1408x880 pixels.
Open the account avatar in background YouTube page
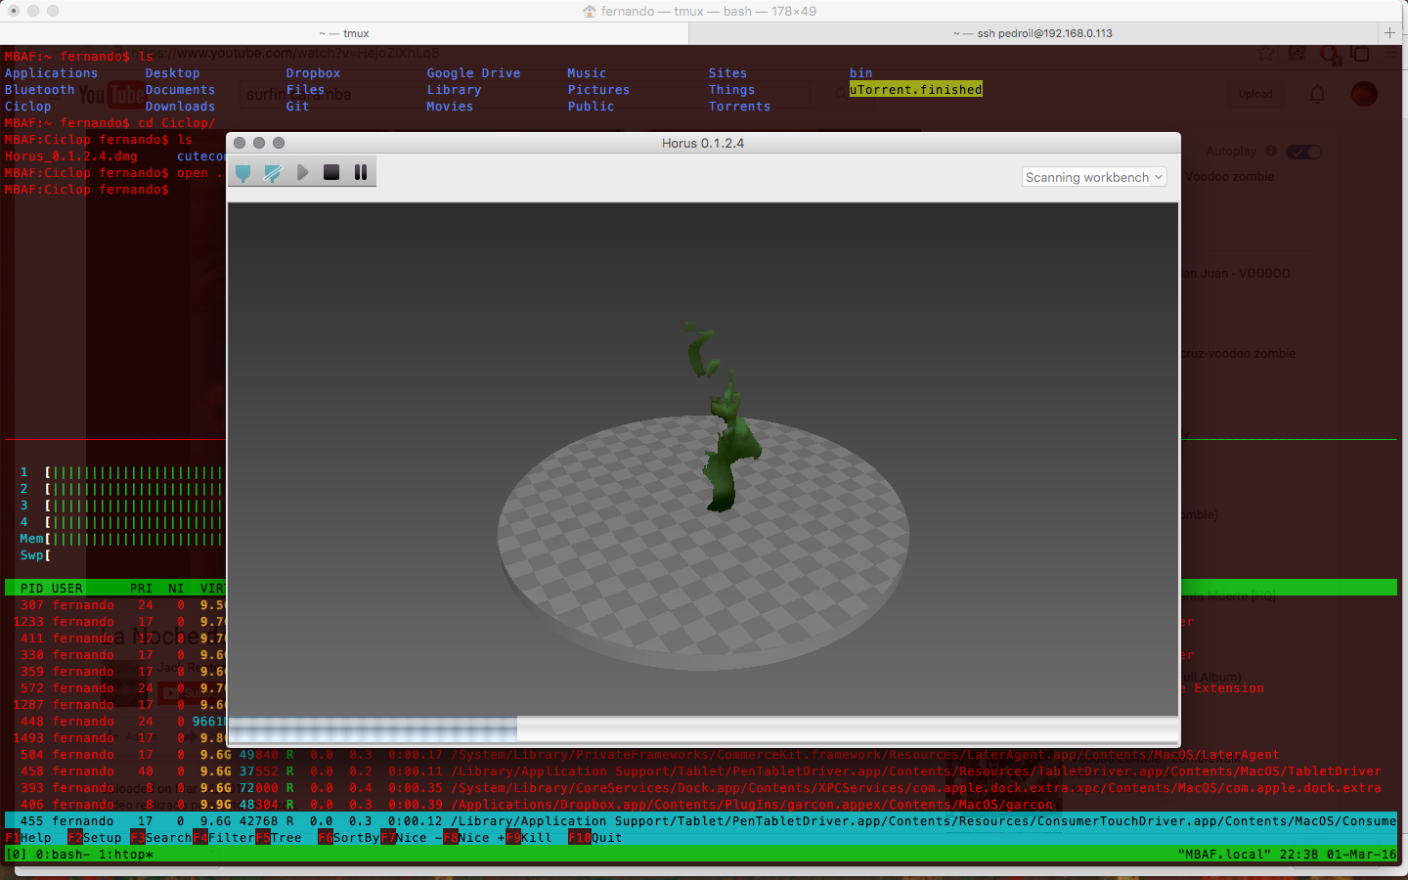(x=1364, y=94)
